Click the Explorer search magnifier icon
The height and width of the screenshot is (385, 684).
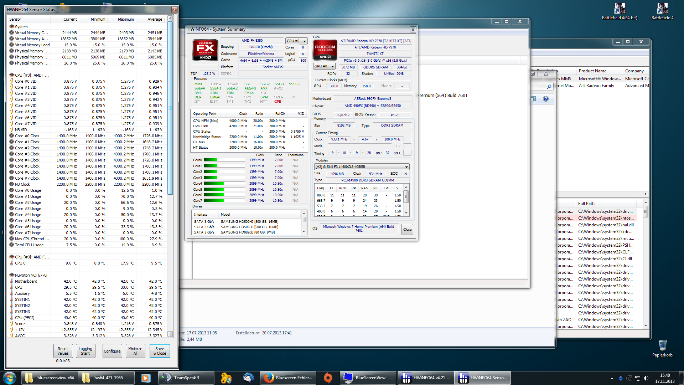point(549,86)
